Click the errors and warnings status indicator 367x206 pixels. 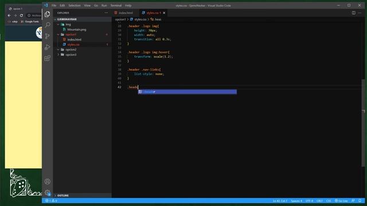click(x=51, y=201)
